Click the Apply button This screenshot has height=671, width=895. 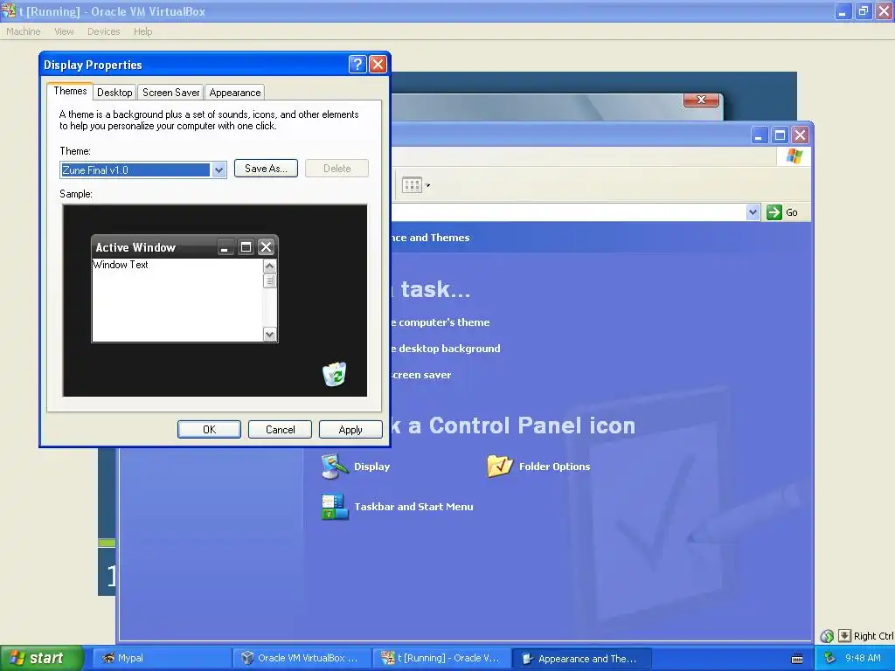pyautogui.click(x=350, y=430)
